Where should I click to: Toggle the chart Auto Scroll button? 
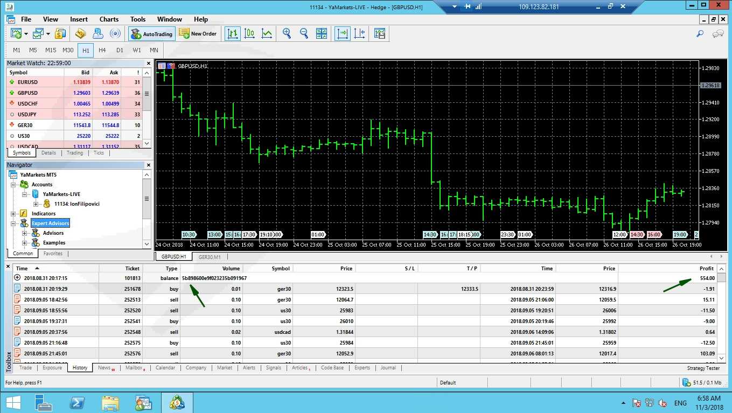[342, 33]
